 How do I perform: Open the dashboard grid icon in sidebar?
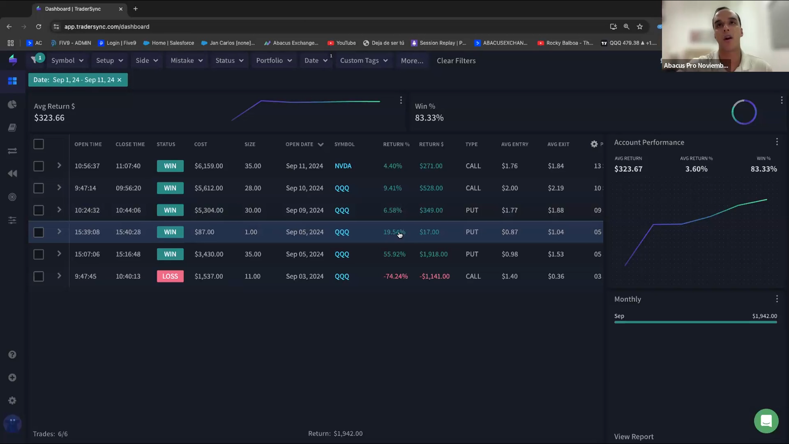(12, 81)
